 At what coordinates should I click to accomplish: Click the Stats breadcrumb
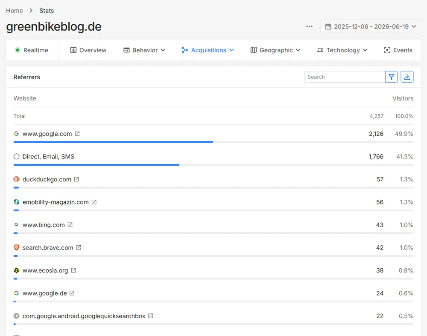[x=47, y=11]
